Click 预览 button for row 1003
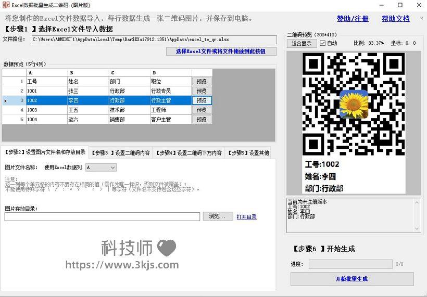Viewport: 427px width, 297px height. 202,110
